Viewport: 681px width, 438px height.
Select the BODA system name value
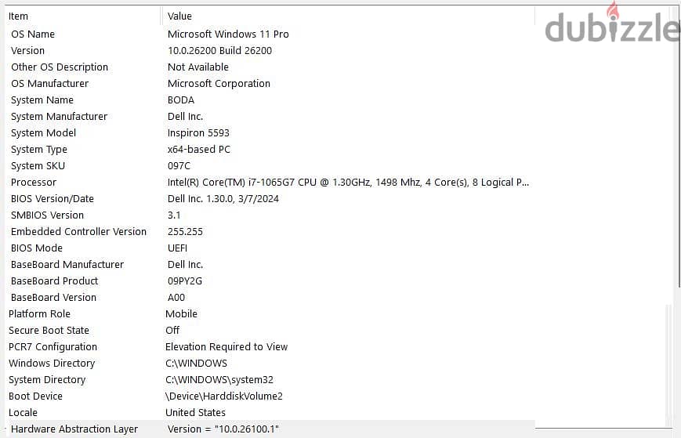181,100
